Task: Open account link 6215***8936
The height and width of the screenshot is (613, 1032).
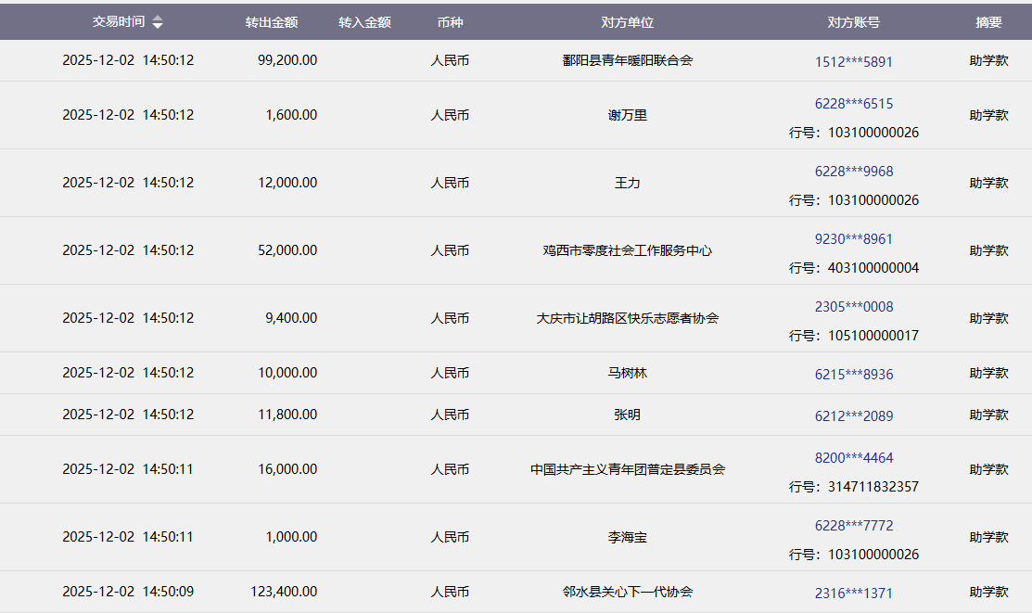Action: pyautogui.click(x=854, y=375)
